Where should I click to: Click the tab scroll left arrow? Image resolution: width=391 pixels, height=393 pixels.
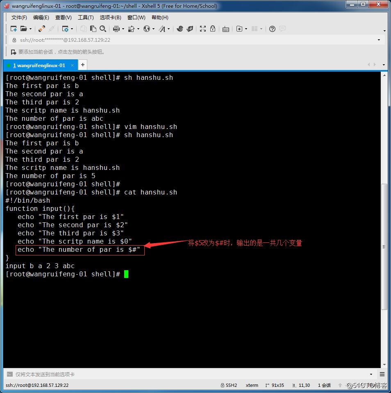point(369,65)
